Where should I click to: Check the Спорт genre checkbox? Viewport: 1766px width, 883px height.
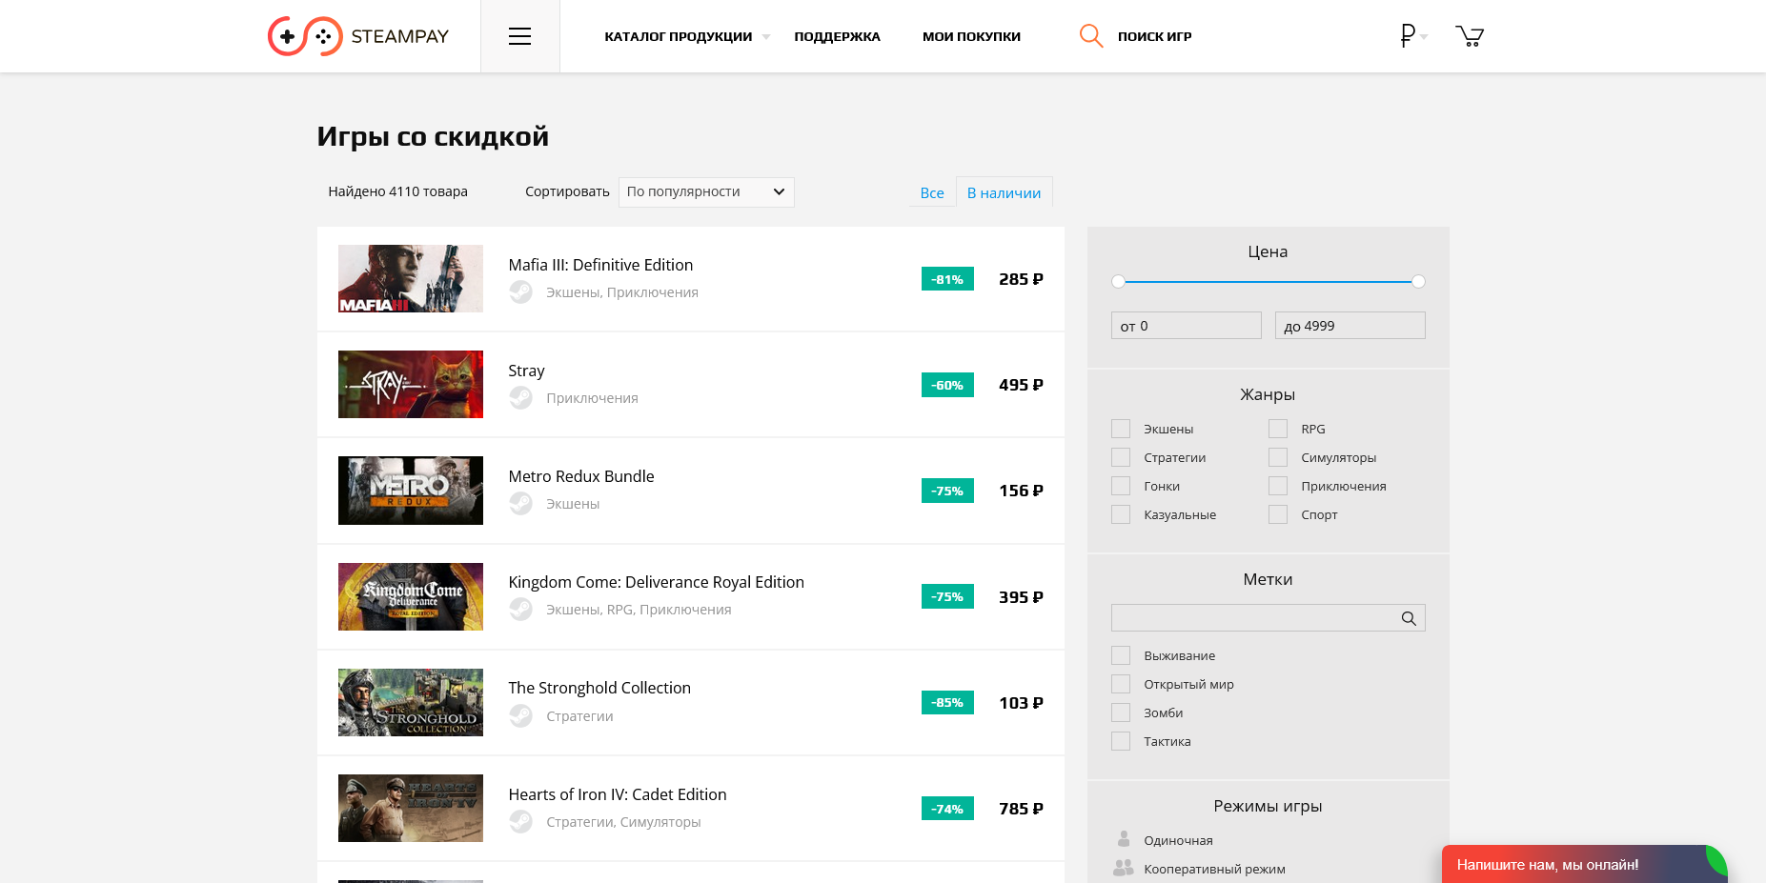1278,514
